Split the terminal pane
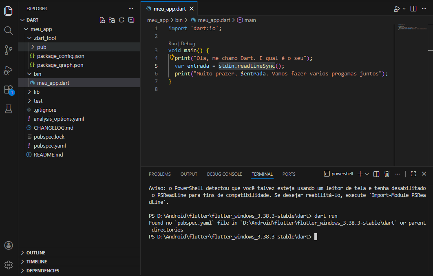The image size is (433, 276). pos(376,174)
